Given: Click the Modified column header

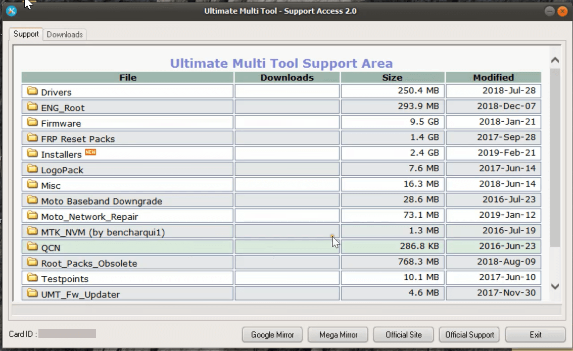Looking at the screenshot, I should pyautogui.click(x=493, y=77).
